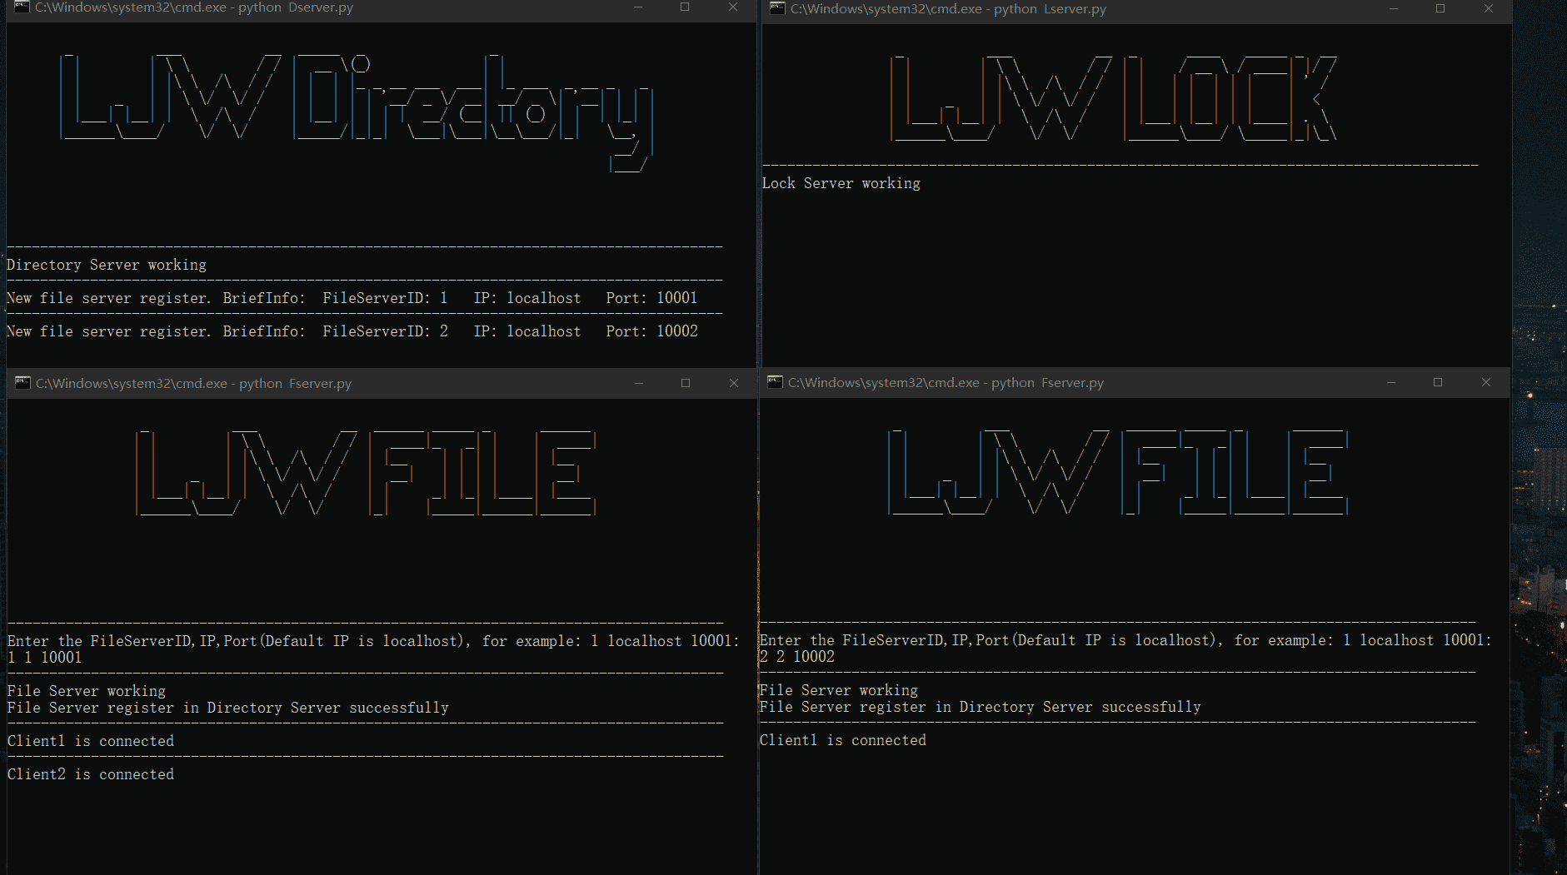The height and width of the screenshot is (875, 1567).
Task: Click the '2 2 10002' input line
Action: tap(797, 657)
